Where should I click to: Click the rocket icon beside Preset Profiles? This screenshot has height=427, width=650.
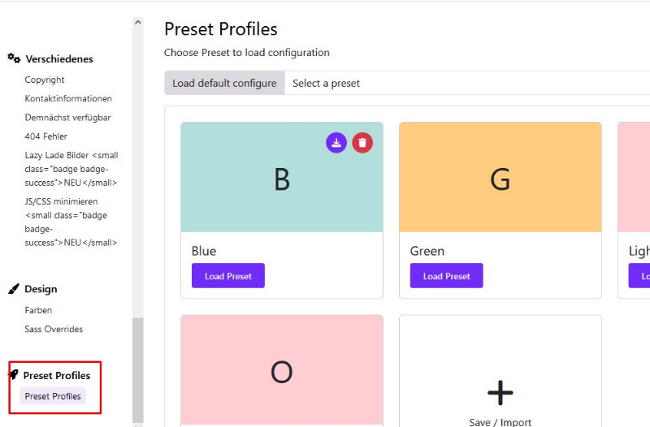click(x=14, y=375)
